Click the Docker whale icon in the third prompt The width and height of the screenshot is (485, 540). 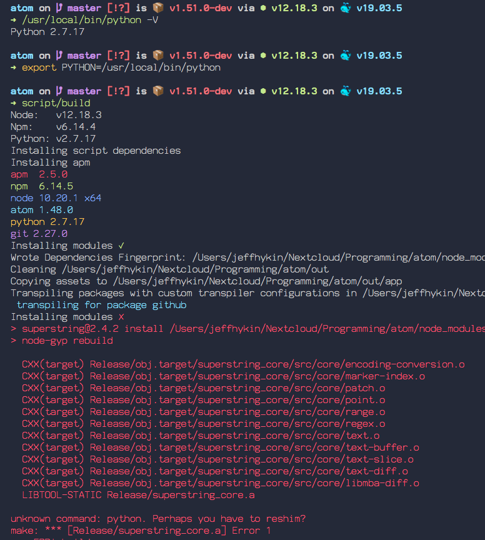coord(346,91)
